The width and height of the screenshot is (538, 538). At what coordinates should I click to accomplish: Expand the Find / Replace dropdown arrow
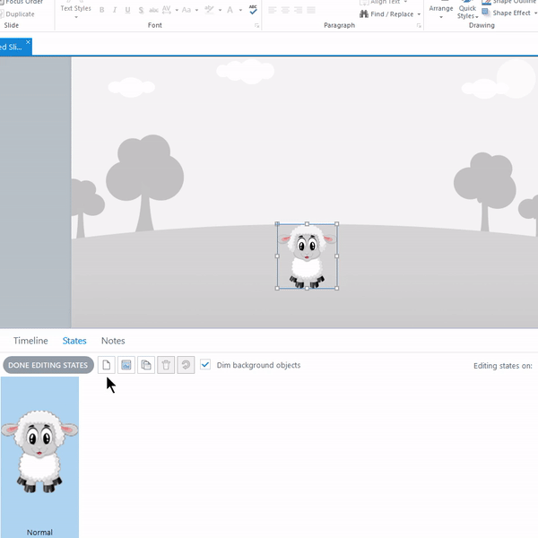(418, 14)
